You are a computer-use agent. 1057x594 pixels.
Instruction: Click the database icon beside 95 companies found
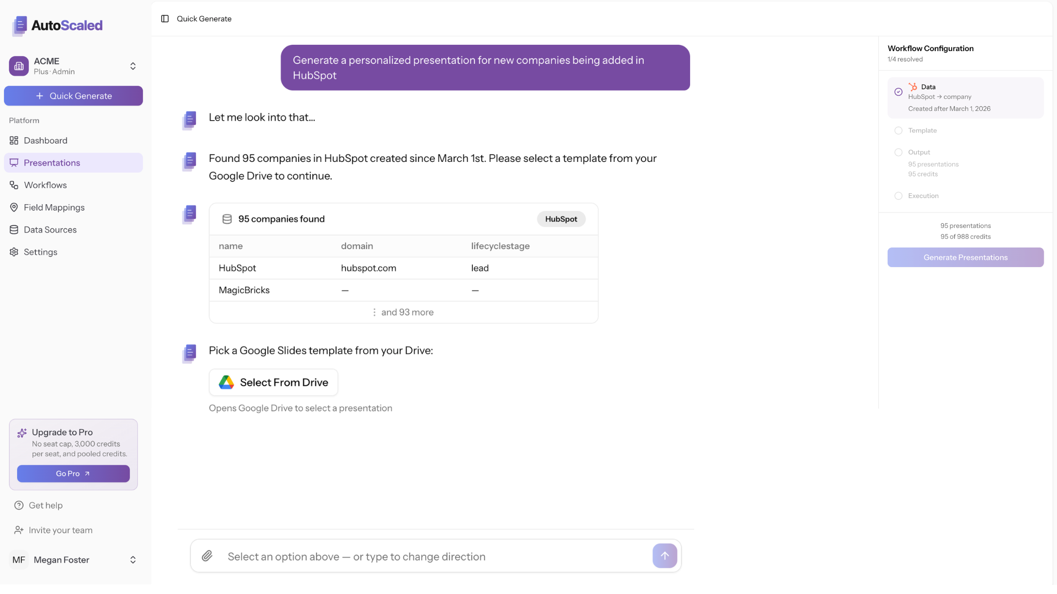click(x=227, y=219)
